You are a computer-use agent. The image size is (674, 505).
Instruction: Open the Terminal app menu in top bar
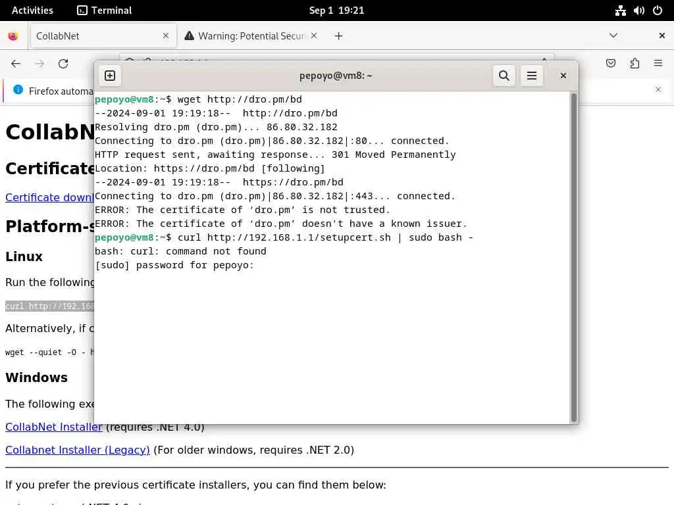[x=105, y=11]
